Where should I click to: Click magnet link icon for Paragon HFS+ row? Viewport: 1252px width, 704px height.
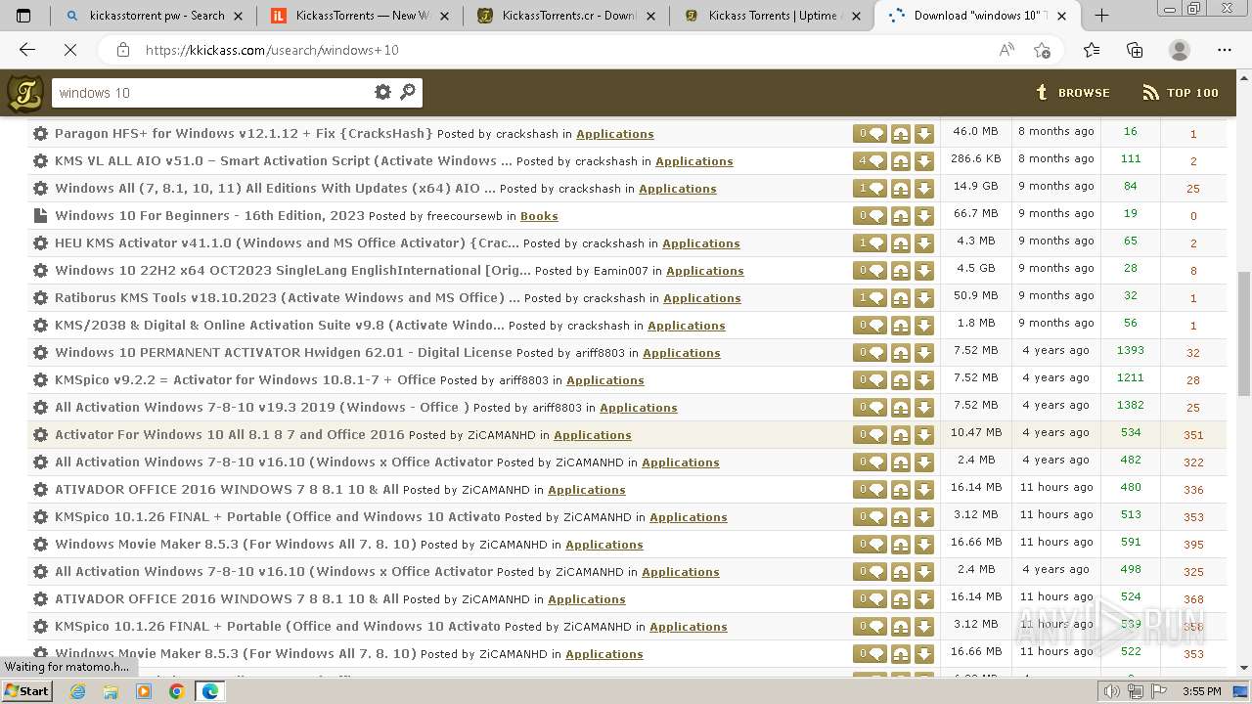[901, 134]
